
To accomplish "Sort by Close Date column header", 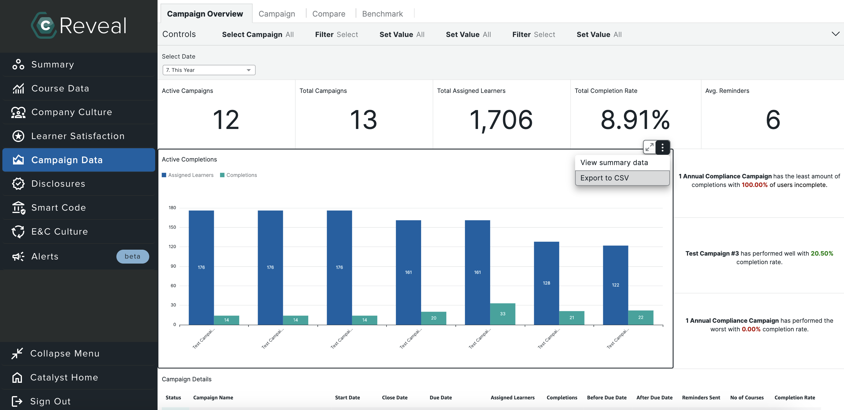I will point(394,398).
